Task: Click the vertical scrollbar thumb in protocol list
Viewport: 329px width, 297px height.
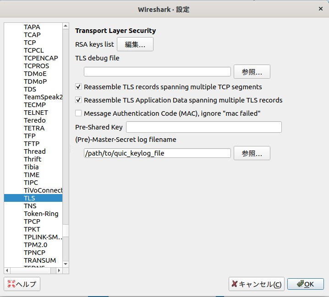Action: [66, 231]
